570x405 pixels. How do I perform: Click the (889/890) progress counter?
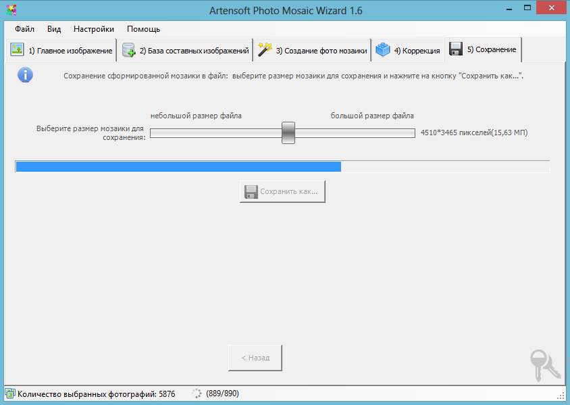222,394
